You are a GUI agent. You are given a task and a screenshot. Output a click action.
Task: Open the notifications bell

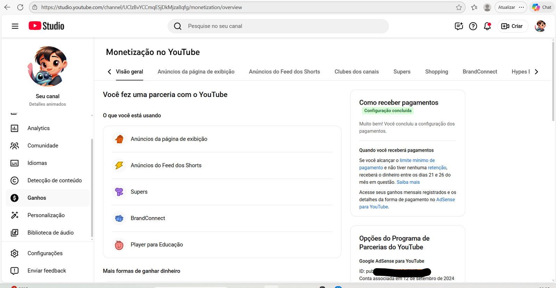point(487,26)
